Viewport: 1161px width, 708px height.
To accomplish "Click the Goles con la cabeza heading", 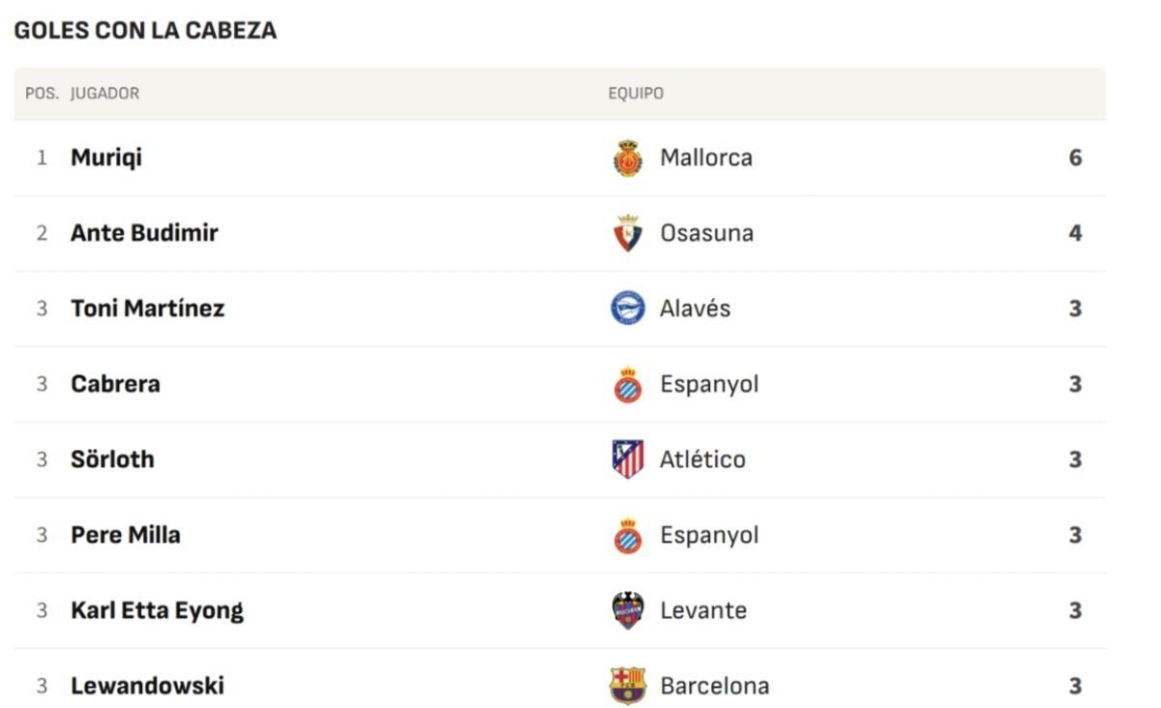I will point(145,31).
